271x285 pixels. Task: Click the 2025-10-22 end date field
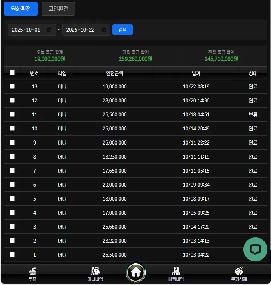point(86,30)
